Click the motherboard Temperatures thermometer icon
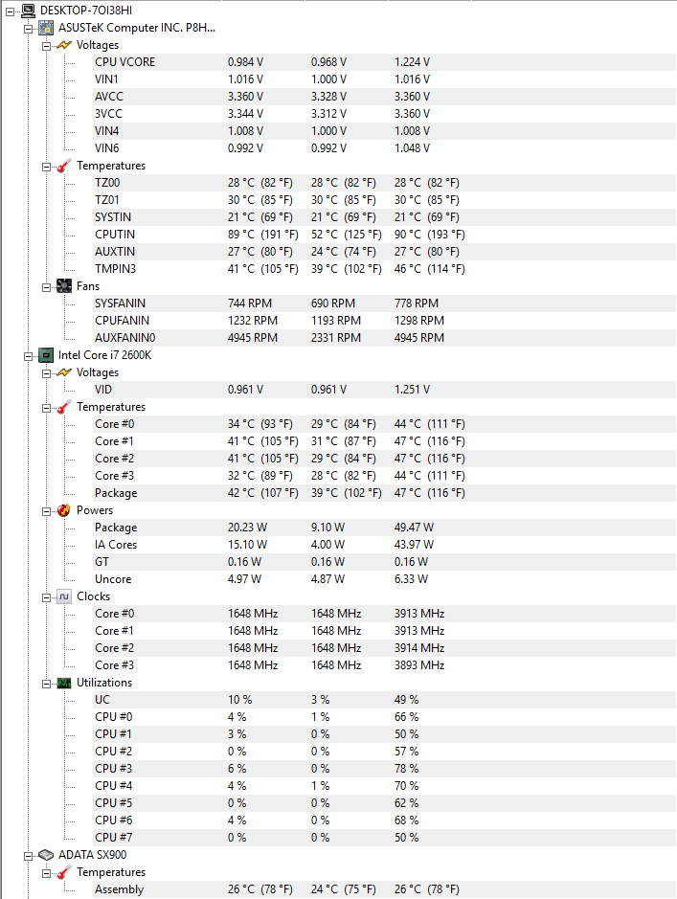Screen dimensions: 677x899 (64, 166)
